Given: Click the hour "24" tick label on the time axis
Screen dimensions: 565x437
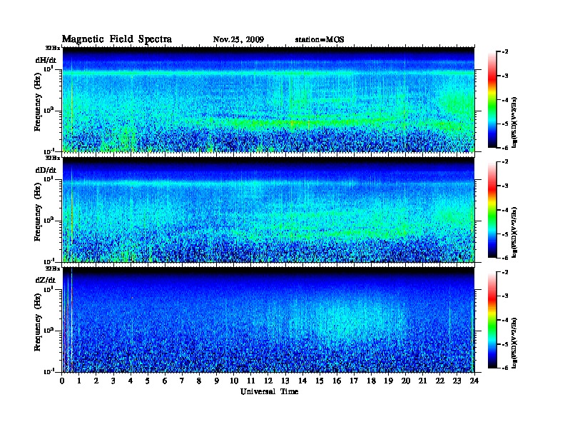Looking at the screenshot, I should tap(474, 381).
